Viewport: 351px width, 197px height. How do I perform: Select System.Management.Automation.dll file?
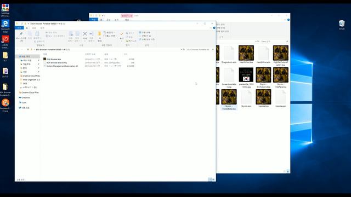[x=60, y=66]
